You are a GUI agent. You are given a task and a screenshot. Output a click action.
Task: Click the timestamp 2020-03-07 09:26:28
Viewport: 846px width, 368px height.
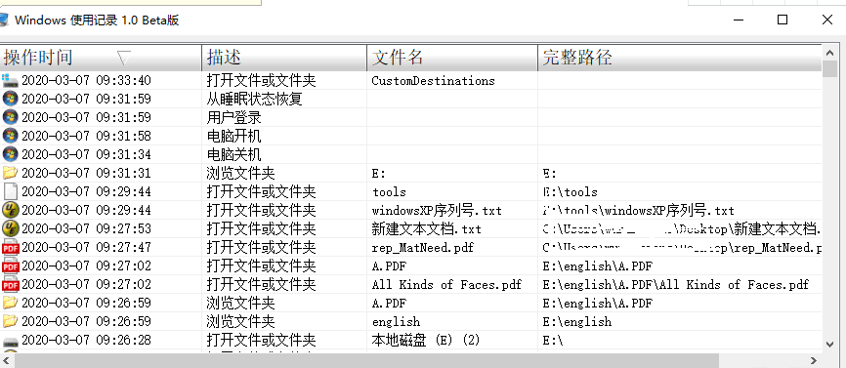pyautogui.click(x=86, y=341)
